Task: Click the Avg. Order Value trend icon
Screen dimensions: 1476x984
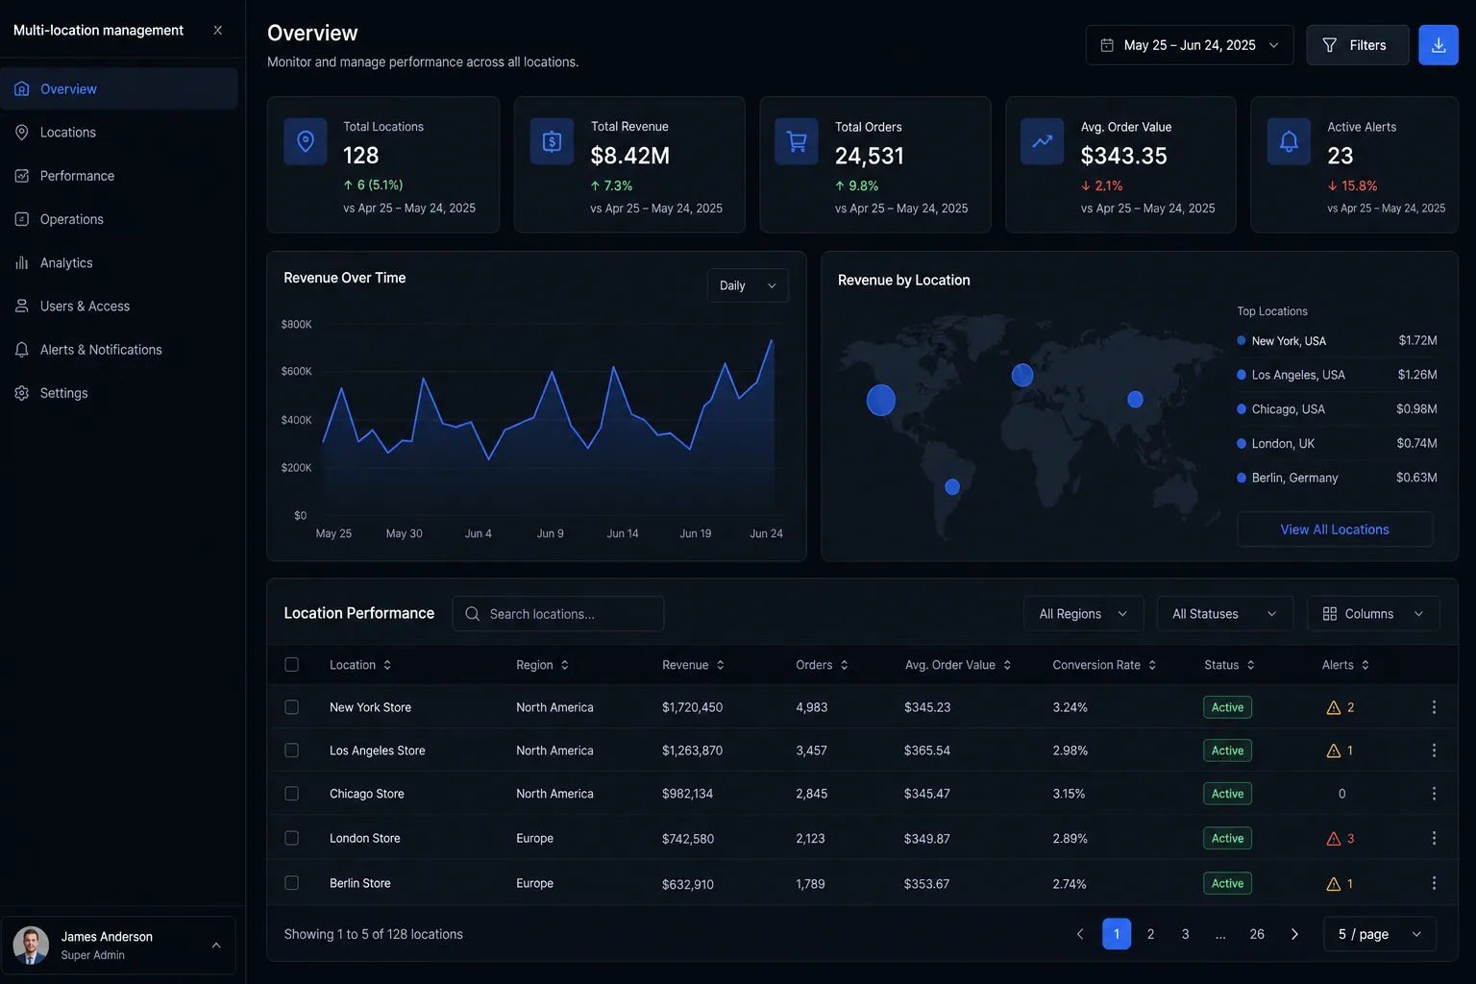Action: (1043, 141)
